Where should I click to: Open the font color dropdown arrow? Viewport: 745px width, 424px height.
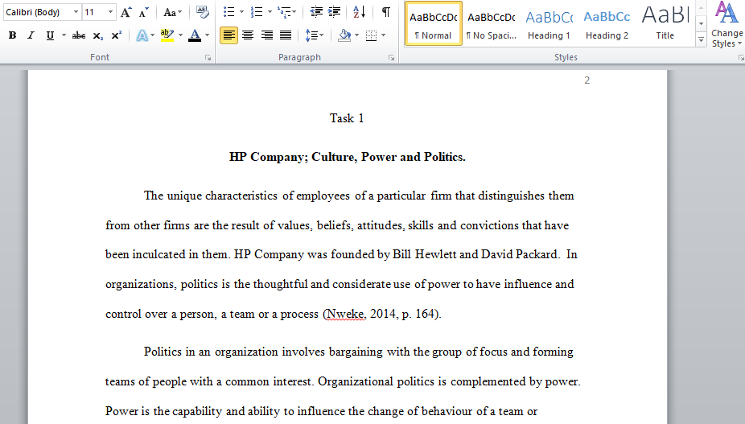[207, 35]
